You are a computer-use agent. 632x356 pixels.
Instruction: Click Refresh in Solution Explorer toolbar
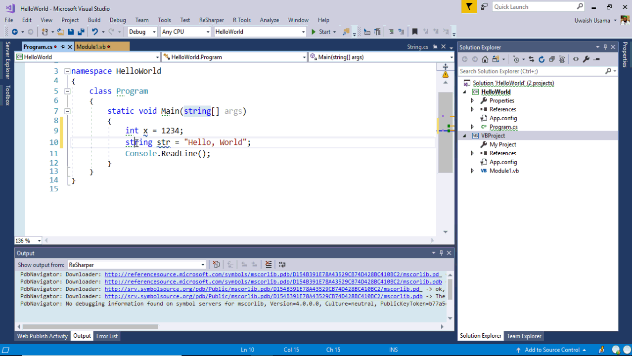point(541,59)
